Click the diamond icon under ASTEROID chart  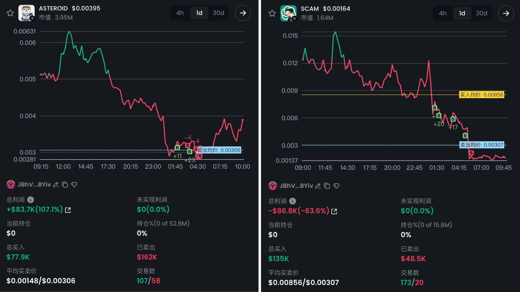pos(74,185)
